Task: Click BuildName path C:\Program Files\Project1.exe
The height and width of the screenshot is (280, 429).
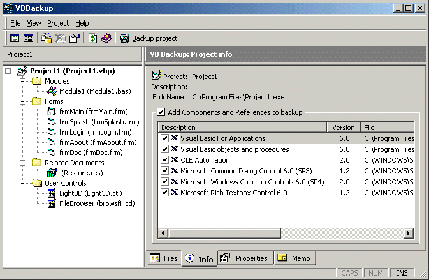Action: coord(238,97)
